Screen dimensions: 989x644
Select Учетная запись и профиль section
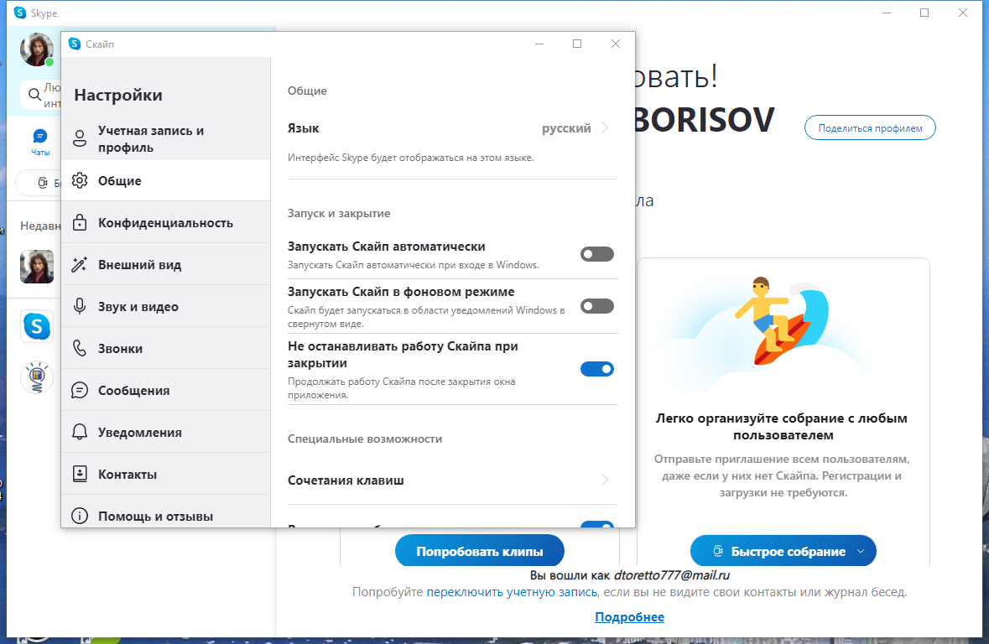pos(166,138)
